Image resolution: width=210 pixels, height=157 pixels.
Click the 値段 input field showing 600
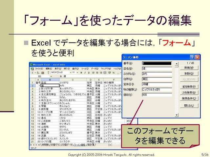click(157, 95)
